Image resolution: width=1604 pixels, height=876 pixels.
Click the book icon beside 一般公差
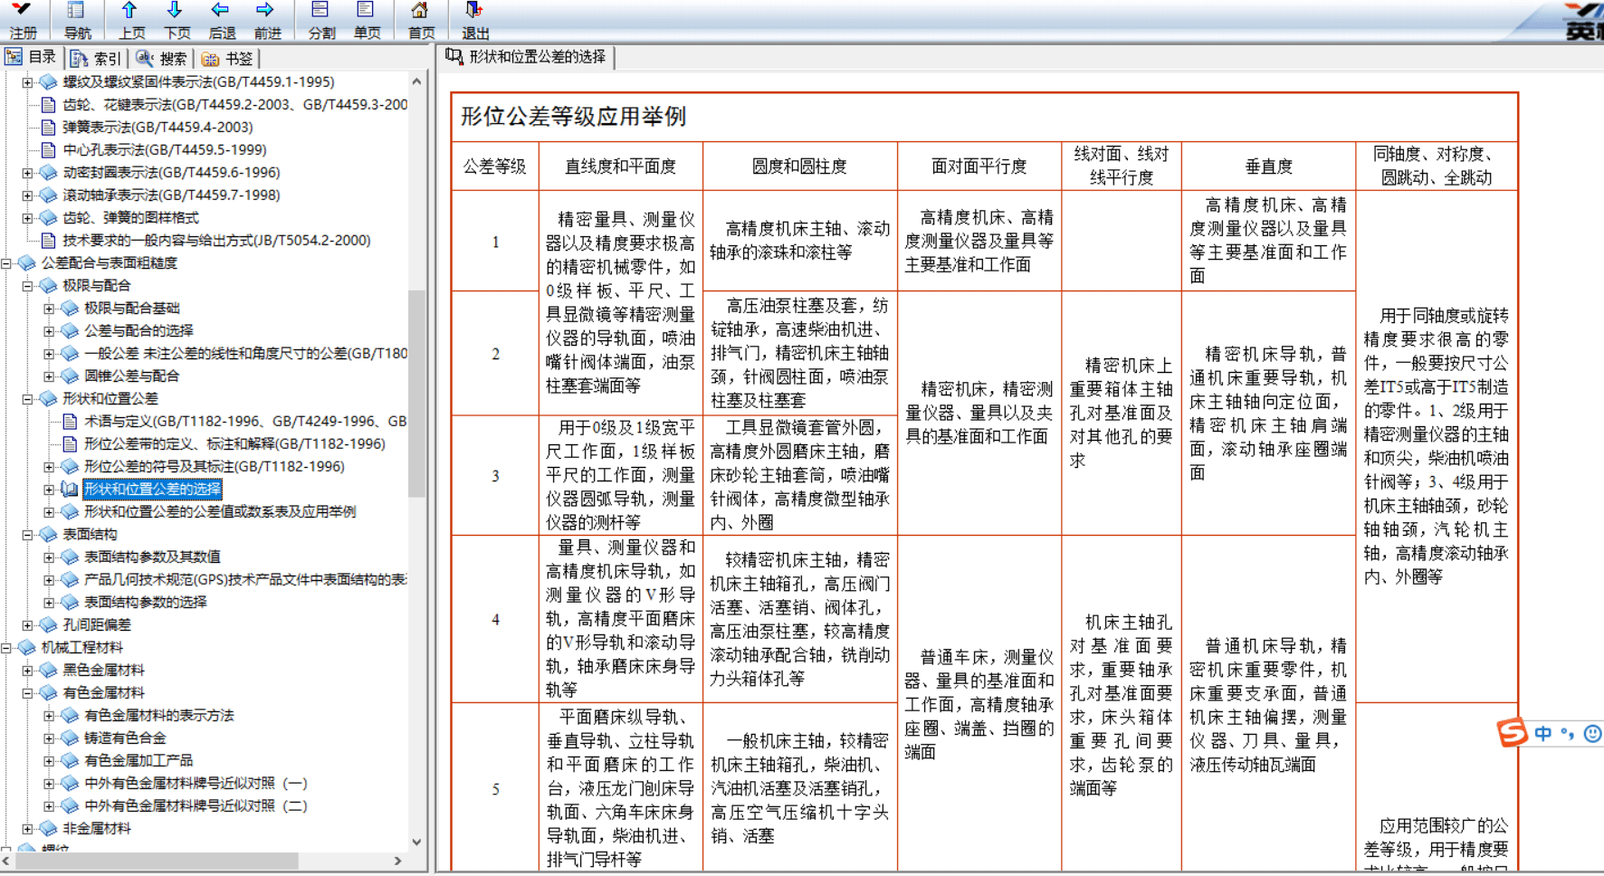point(70,354)
